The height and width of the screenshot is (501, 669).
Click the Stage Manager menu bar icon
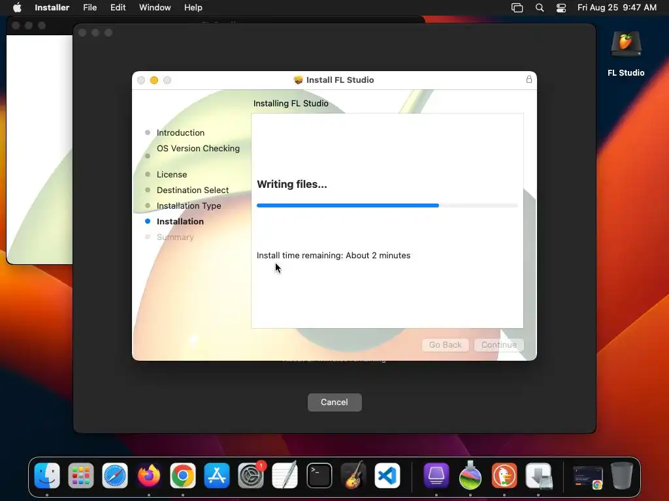(x=517, y=7)
